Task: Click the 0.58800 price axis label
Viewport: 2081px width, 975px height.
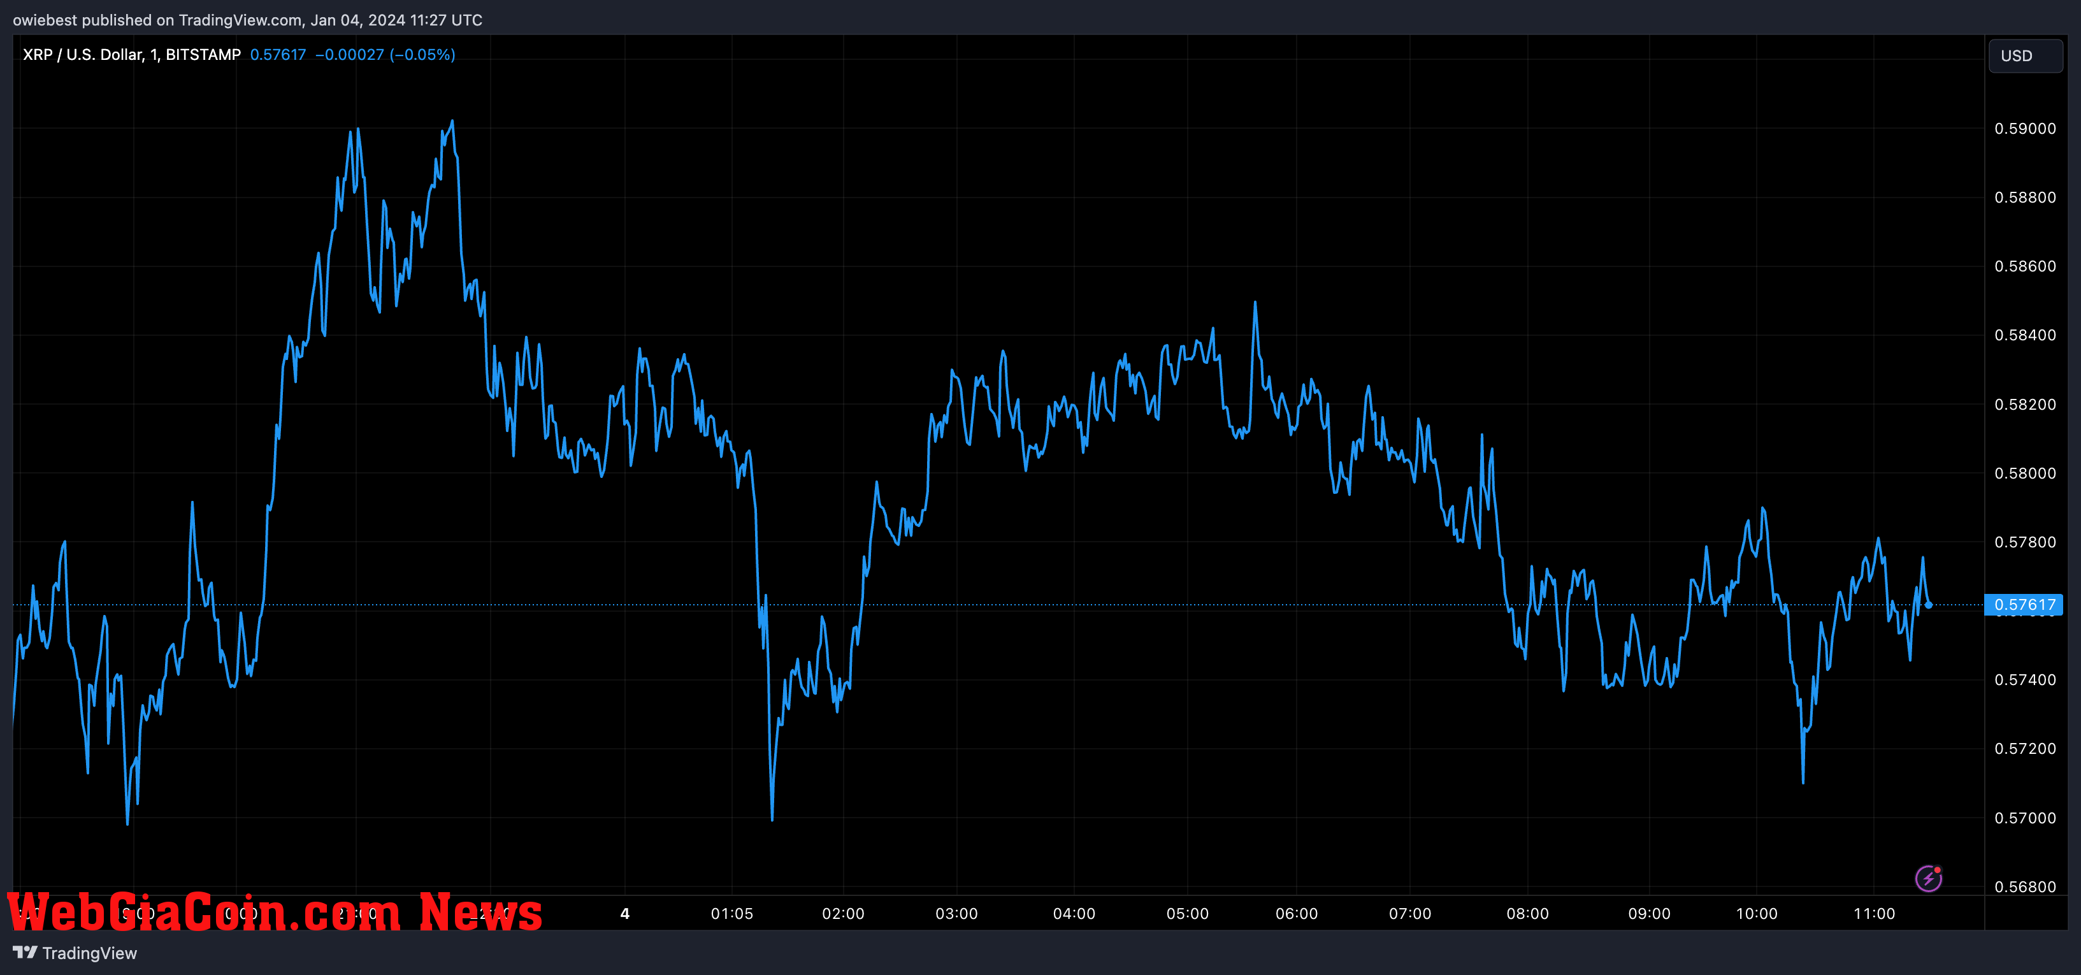Action: pyautogui.click(x=2026, y=197)
